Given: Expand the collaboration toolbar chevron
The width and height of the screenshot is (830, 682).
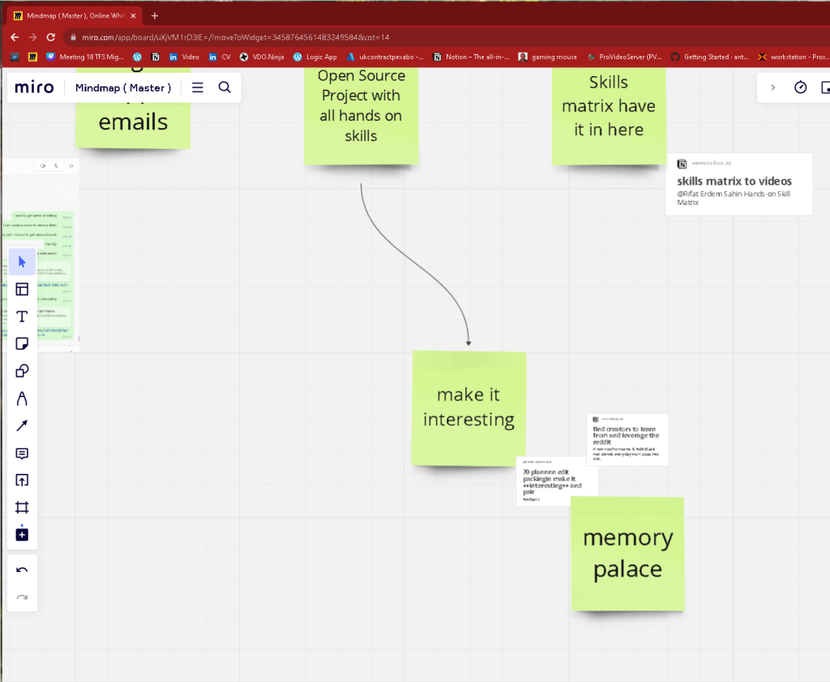Looking at the screenshot, I should pyautogui.click(x=772, y=87).
